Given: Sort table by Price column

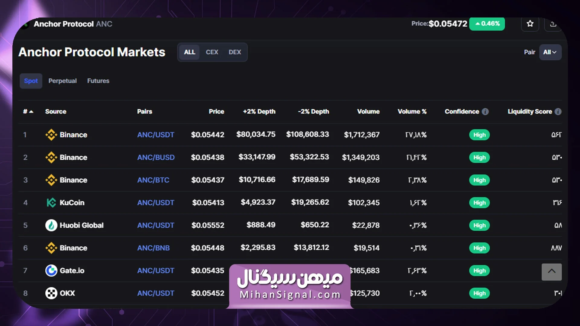Looking at the screenshot, I should (x=216, y=112).
